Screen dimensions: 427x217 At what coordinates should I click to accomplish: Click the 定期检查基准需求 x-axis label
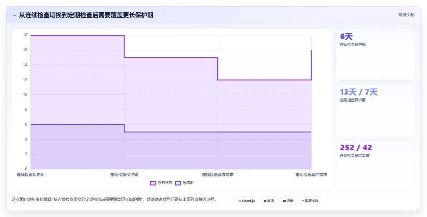[311, 175]
